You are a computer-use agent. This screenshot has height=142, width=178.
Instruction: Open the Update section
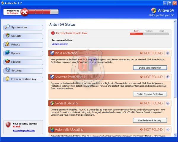pyautogui.click(x=23, y=54)
